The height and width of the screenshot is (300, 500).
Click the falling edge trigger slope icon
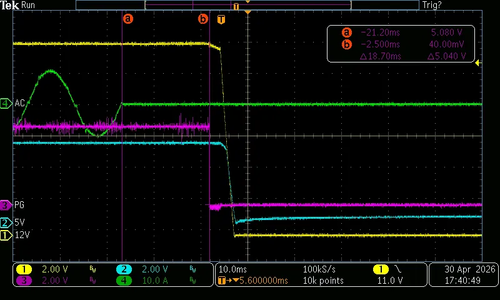coord(398,269)
